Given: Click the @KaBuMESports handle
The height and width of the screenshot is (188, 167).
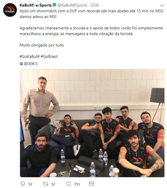Looking at the screenshot, I should coord(72,5).
